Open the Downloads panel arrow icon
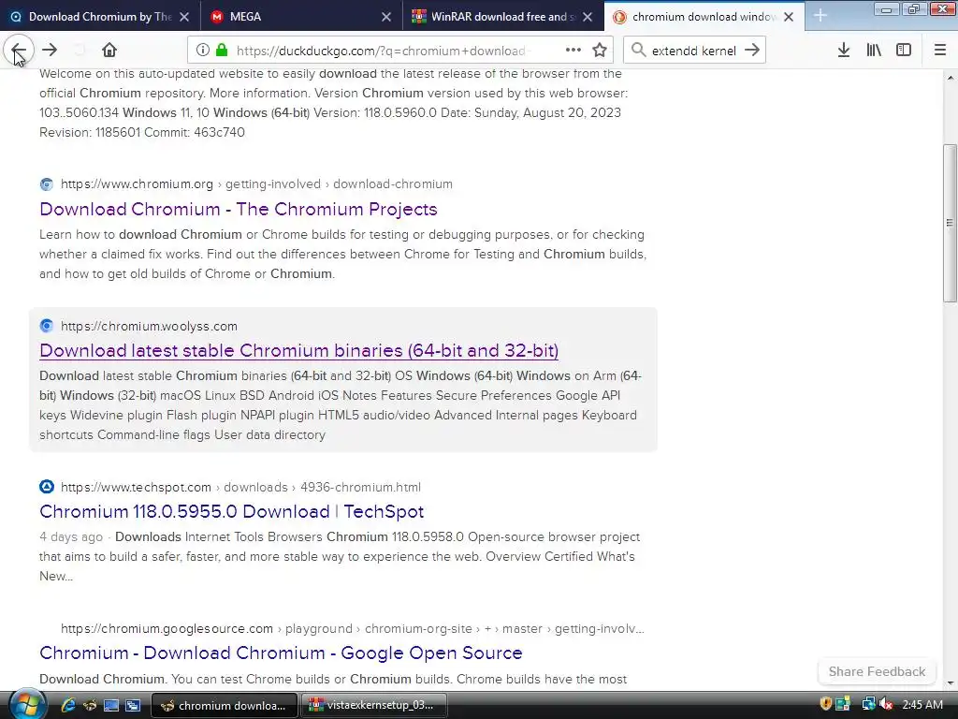Viewport: 958px width, 719px height. pyautogui.click(x=844, y=51)
